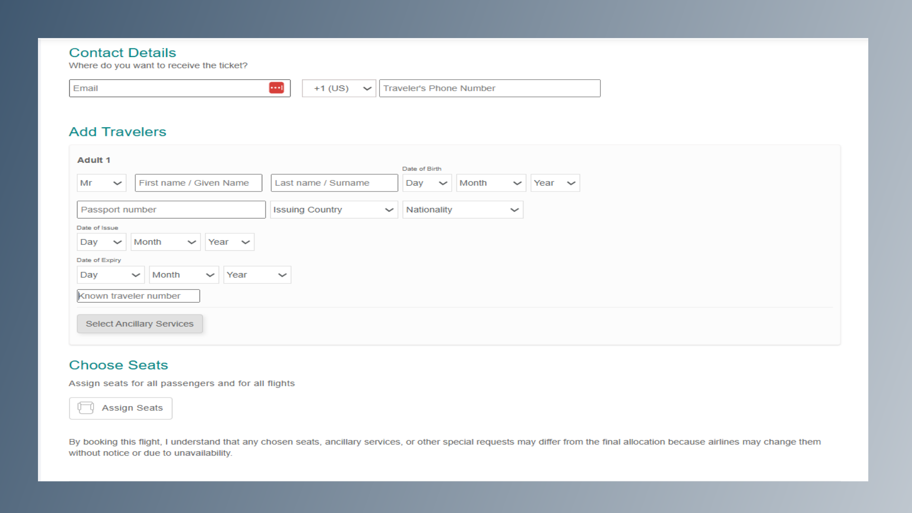The width and height of the screenshot is (912, 513).
Task: Expand the Nationality dropdown
Action: coord(462,209)
